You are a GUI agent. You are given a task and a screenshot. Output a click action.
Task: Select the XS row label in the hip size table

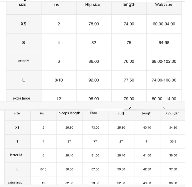pyautogui.click(x=23, y=24)
